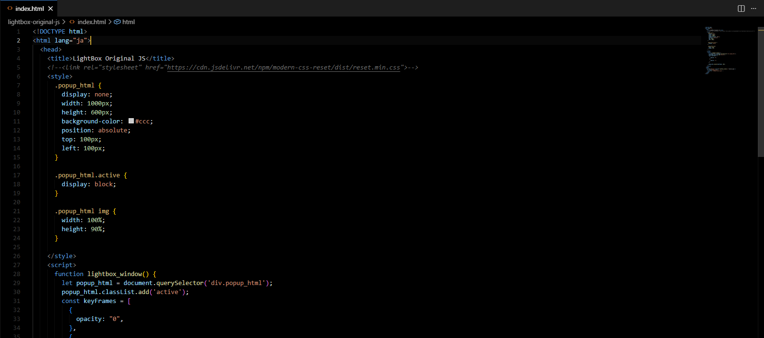Click the '<!DOCTYPE html>' line
The image size is (764, 338).
pyautogui.click(x=60, y=32)
